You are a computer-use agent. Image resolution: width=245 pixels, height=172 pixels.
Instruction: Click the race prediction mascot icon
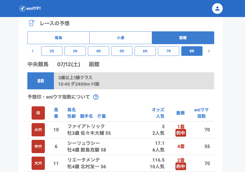pyautogui.click(x=32, y=23)
